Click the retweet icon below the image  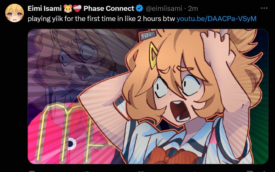[x=86, y=171]
